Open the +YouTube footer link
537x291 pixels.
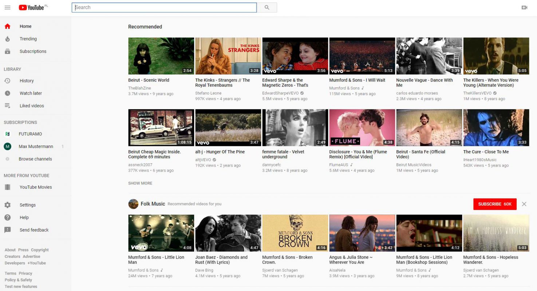pos(37,263)
